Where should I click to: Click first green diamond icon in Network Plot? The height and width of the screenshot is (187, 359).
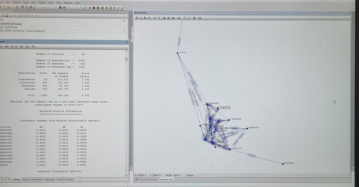click(165, 18)
